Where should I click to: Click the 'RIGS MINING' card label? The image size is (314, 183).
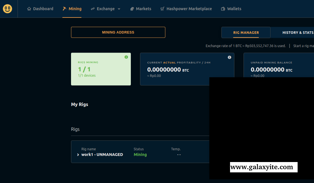[88, 62]
